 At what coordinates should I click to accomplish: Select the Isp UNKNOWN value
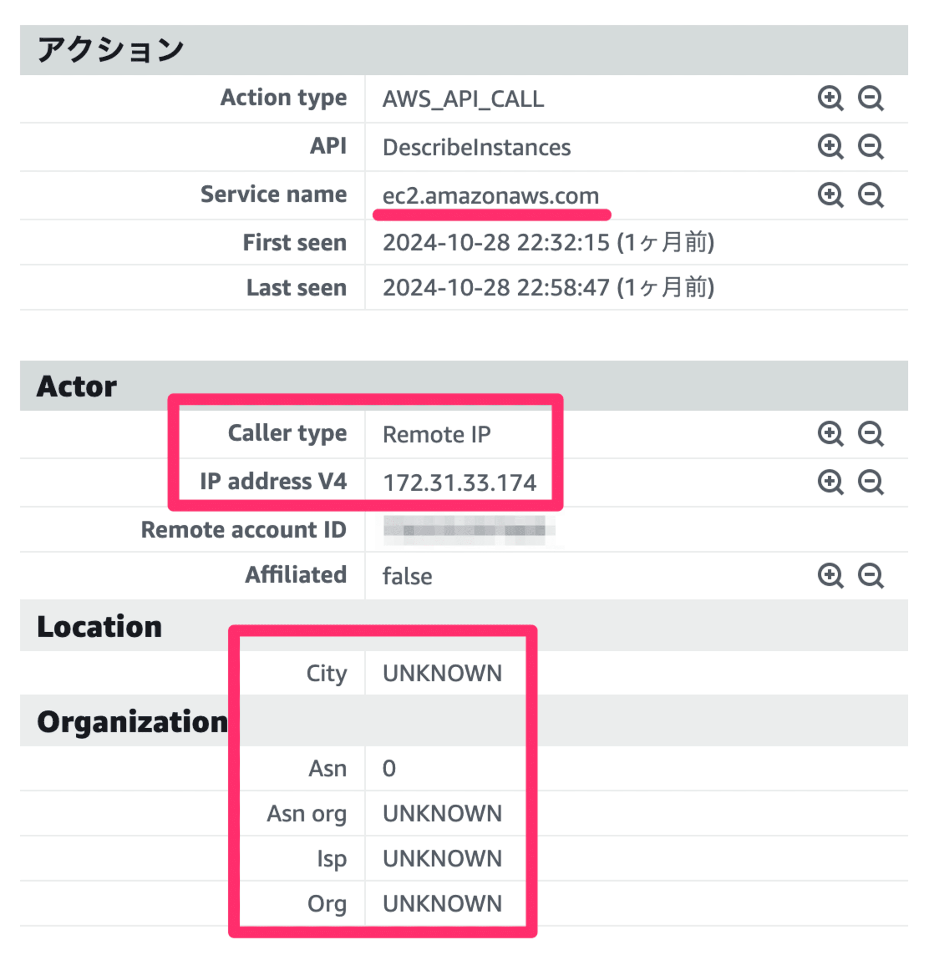[442, 859]
